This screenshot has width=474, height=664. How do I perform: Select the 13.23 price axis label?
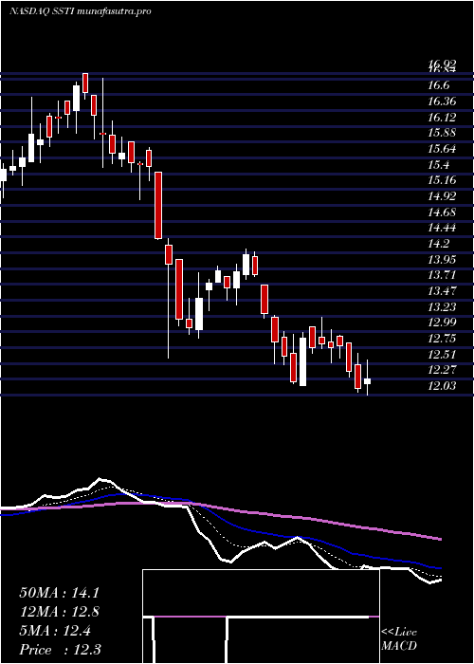pyautogui.click(x=442, y=307)
